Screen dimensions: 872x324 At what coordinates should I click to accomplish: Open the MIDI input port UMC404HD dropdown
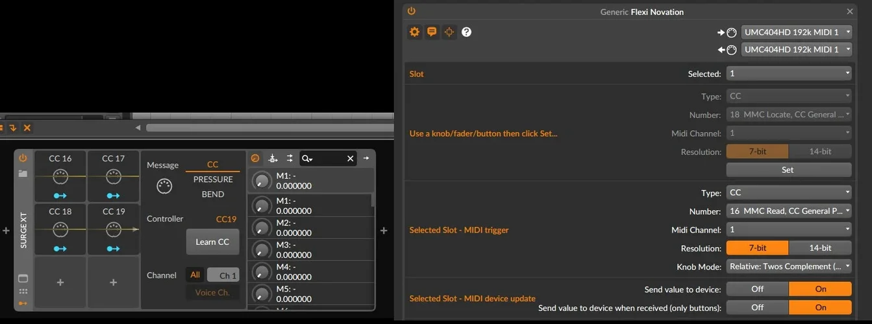point(797,32)
